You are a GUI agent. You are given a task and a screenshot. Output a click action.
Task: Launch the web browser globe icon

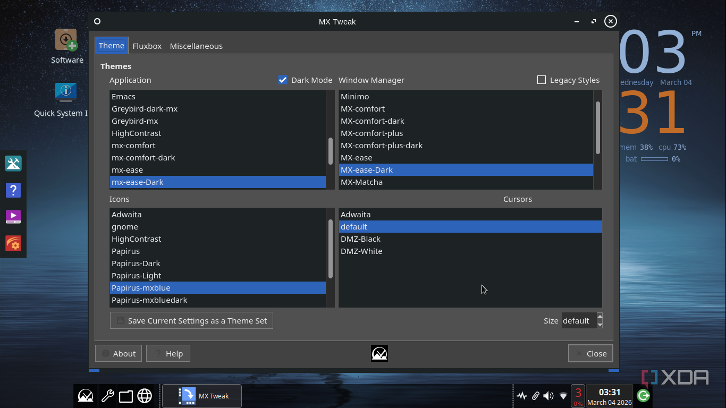[x=145, y=396]
